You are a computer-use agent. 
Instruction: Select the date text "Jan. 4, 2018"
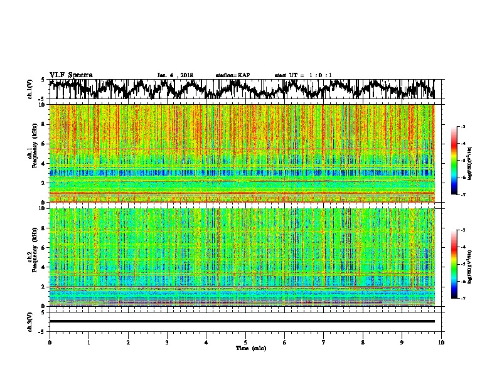[x=175, y=75]
